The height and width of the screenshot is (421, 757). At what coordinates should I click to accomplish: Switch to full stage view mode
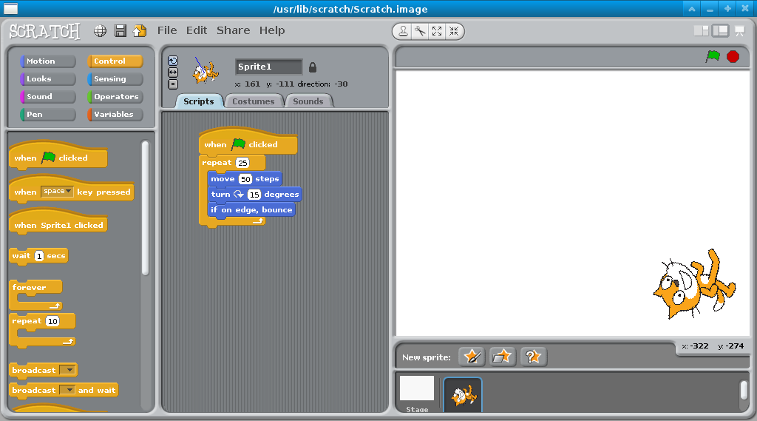720,31
